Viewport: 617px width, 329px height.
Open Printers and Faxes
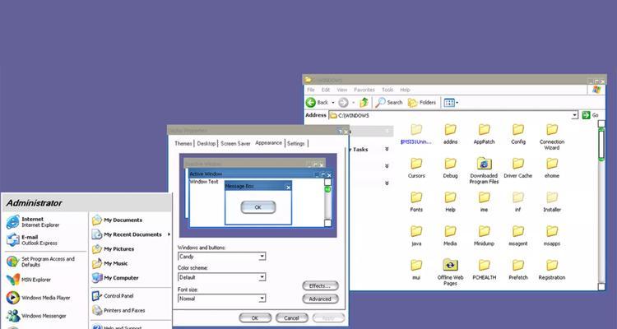[x=118, y=311]
